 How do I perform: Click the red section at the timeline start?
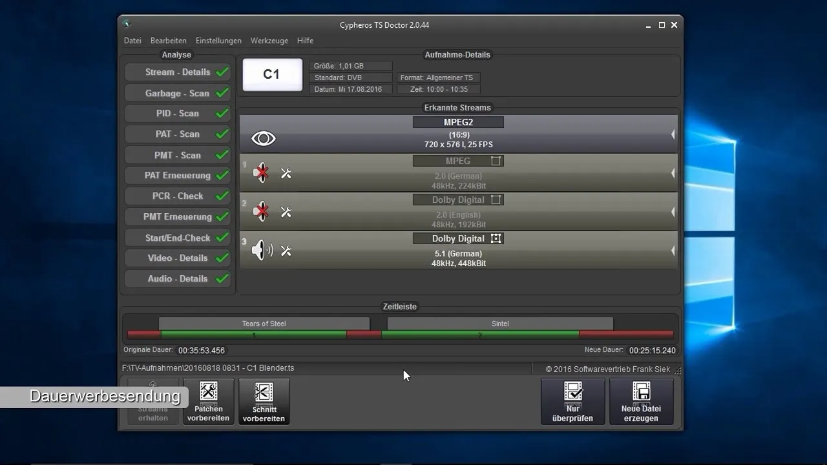click(144, 335)
